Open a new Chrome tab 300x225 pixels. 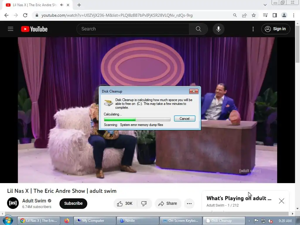[x=79, y=5]
